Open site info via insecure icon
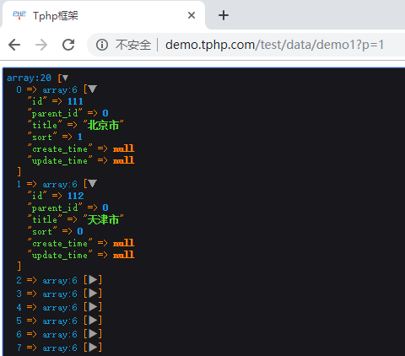This screenshot has width=405, height=356. click(102, 45)
